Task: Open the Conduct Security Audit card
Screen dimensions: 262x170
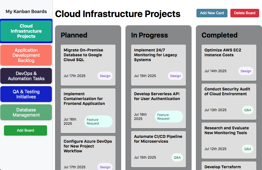Action: pyautogui.click(x=229, y=102)
